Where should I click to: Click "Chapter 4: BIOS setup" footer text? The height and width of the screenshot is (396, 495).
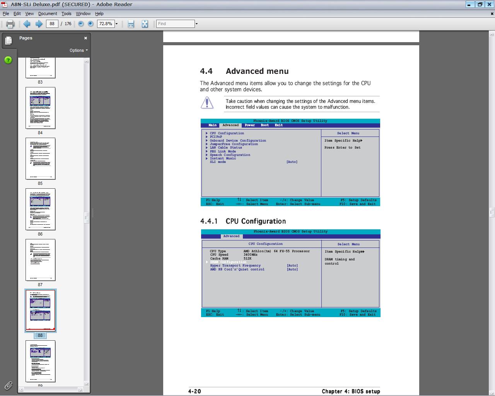point(351,391)
